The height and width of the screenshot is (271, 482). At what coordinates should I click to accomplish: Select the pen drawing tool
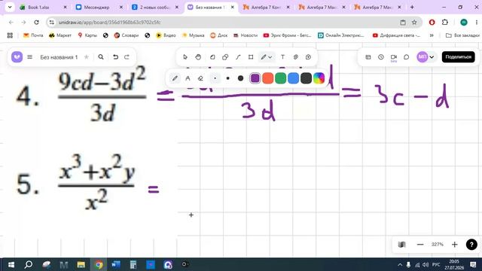coord(264,57)
